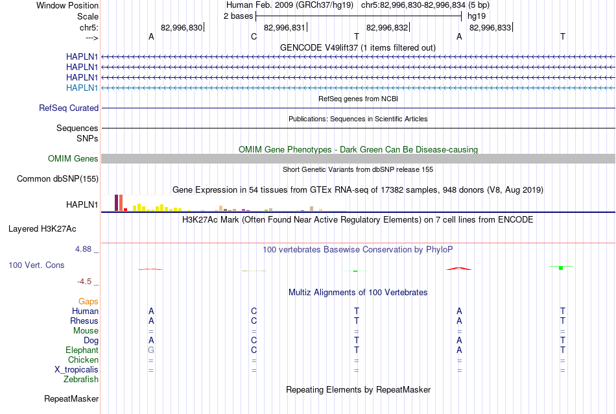Click the Sequences track label
The image size is (616, 414).
point(77,128)
